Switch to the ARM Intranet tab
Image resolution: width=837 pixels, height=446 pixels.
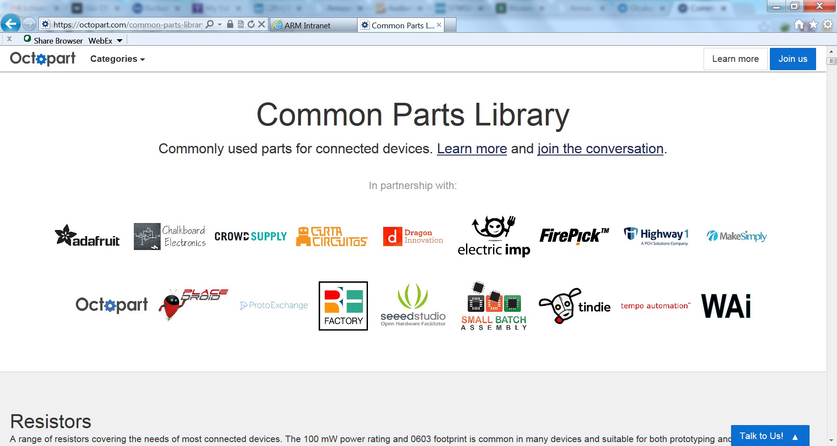coord(313,25)
